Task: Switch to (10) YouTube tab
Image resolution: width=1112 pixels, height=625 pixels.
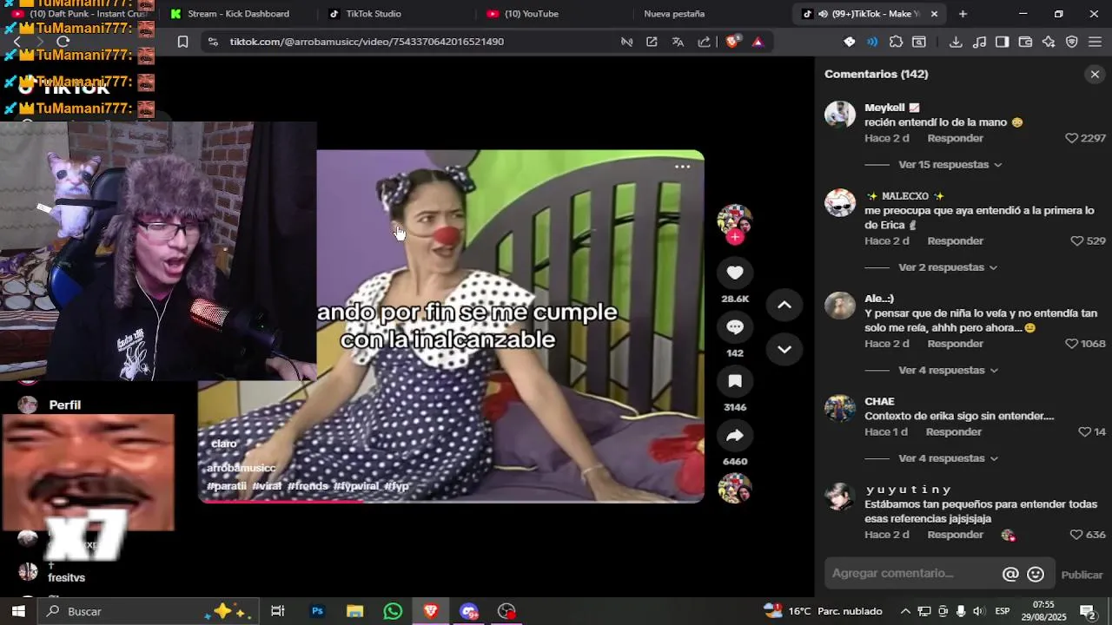Action: pyautogui.click(x=531, y=14)
